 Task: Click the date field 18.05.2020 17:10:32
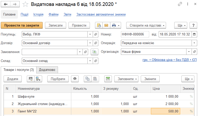pos(175,34)
